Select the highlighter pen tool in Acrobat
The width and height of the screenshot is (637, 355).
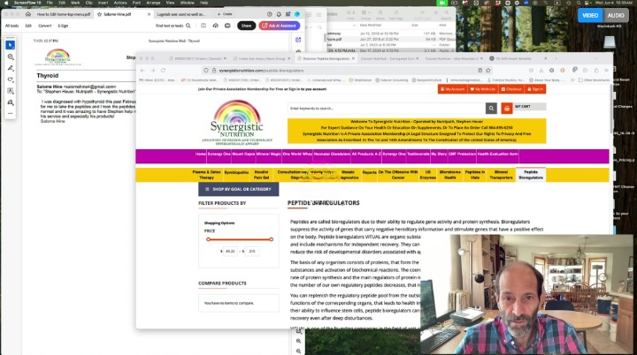[x=11, y=68]
